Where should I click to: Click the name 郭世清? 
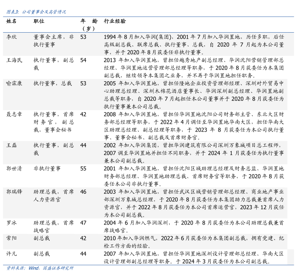[14, 168]
